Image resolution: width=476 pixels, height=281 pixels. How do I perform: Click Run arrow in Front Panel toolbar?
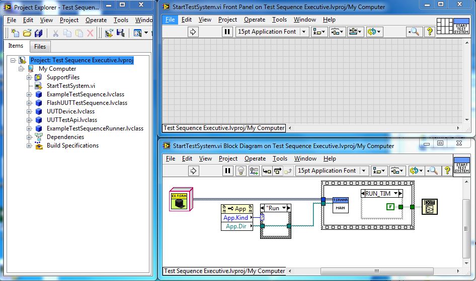point(193,32)
